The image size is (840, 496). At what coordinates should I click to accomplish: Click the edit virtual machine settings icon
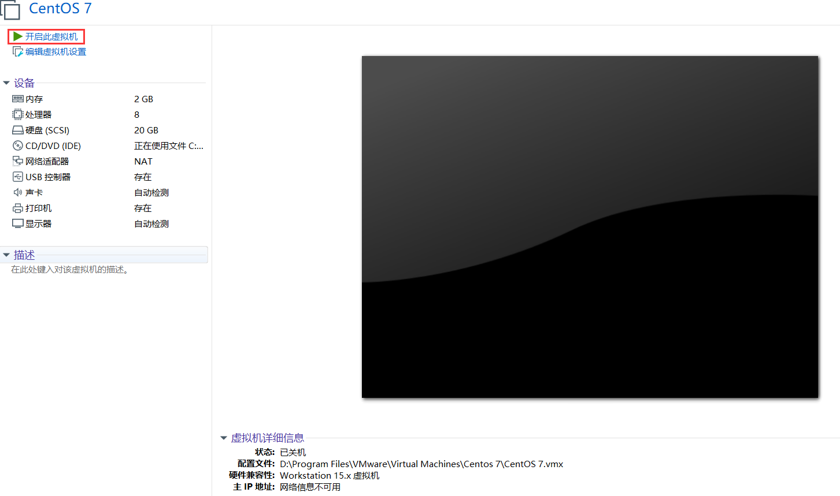click(x=18, y=52)
